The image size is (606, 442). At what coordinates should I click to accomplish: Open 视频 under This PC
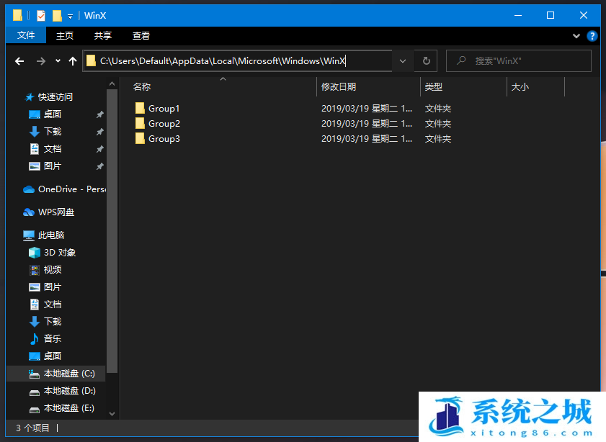(52, 270)
